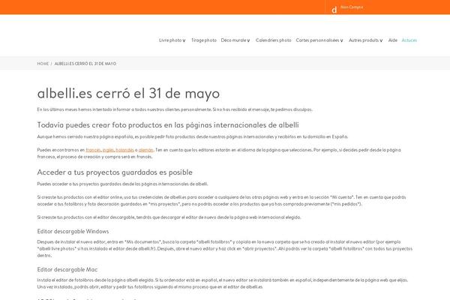Viewport: 450px width, 300px height.
Task: Expand the Déco murale dropdown menu
Action: 235,40
